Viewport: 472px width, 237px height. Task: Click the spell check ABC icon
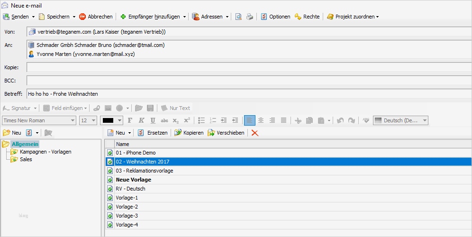tap(365, 120)
